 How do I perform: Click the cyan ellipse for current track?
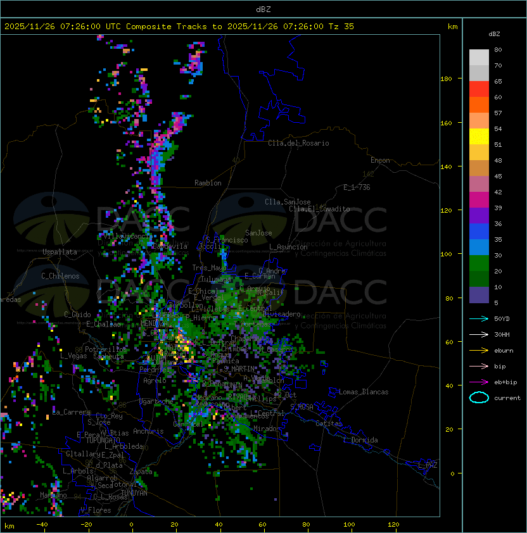coord(479,398)
